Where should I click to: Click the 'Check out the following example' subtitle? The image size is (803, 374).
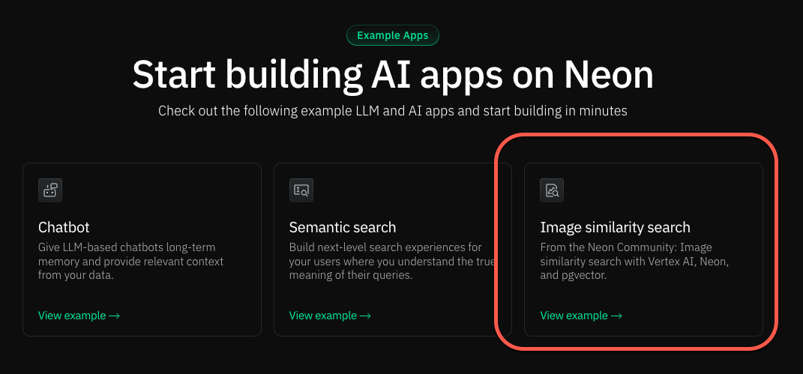pos(393,110)
